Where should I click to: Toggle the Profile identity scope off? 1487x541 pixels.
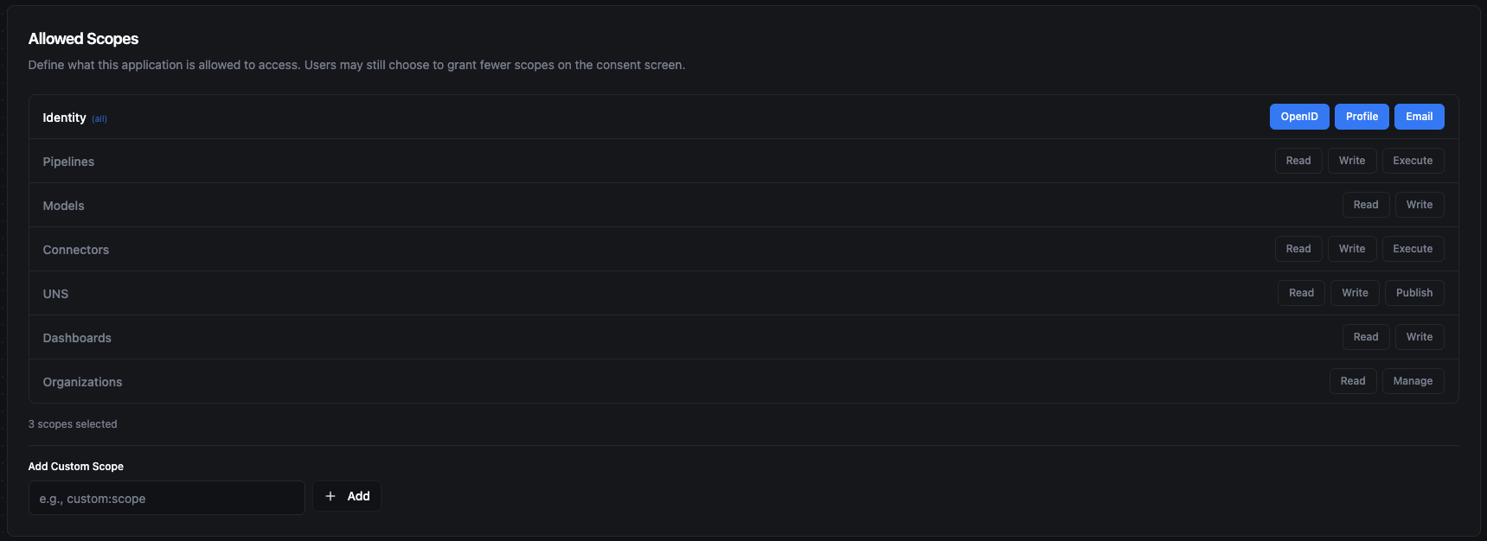[x=1362, y=117]
